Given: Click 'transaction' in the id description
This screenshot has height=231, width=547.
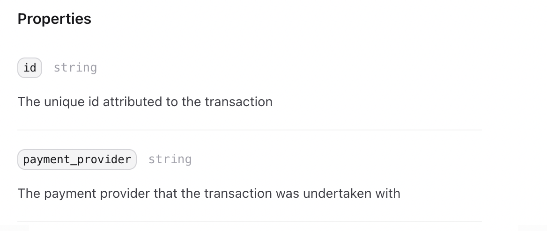Looking at the screenshot, I should pyautogui.click(x=239, y=102).
